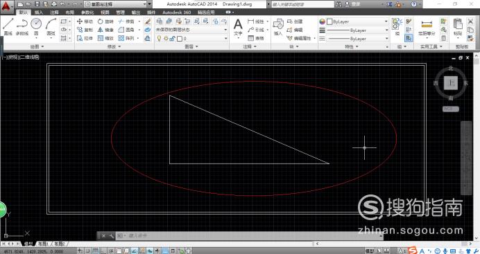Choose the Arc (圆弧) tool
This screenshot has height=254, width=480.
(51, 26)
